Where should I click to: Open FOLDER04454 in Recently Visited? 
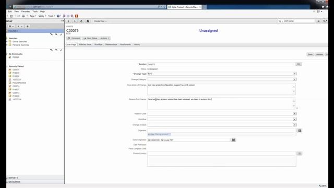[x=19, y=83]
